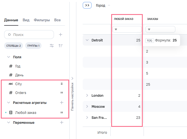Add a new variable with plus icon
This screenshot has height=139, width=187.
(61, 122)
